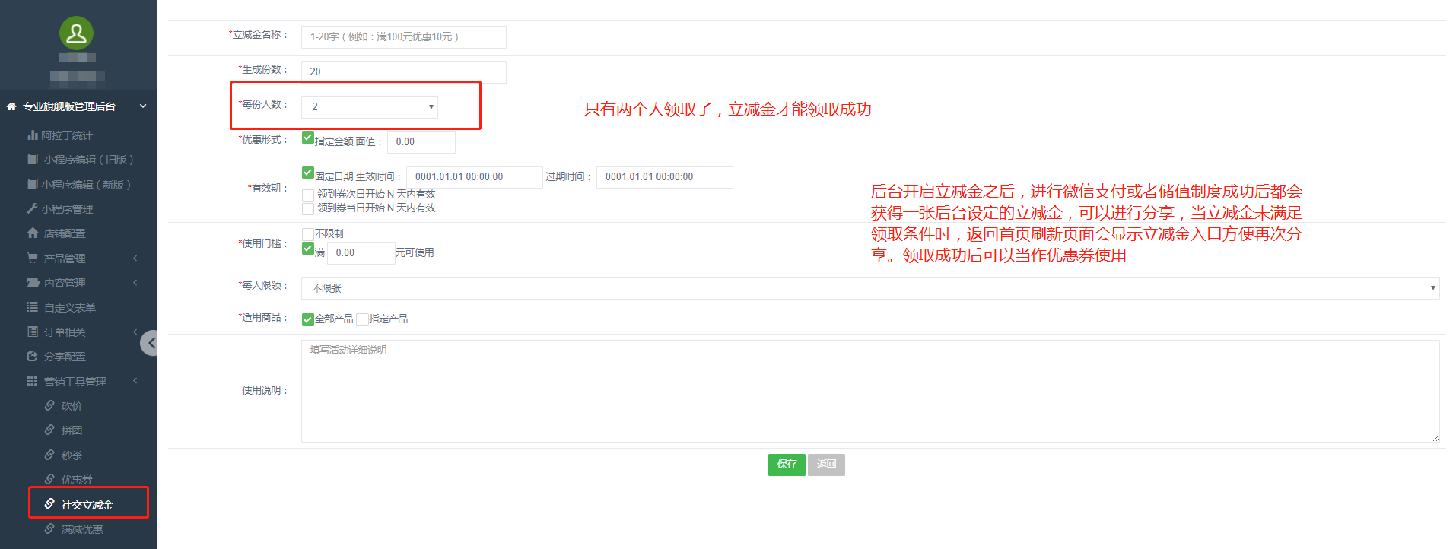This screenshot has height=549, width=1456.
Task: Click the 立减金名称 input field
Action: [403, 37]
